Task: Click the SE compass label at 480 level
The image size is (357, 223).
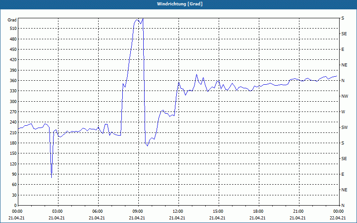Action: coord(344,34)
